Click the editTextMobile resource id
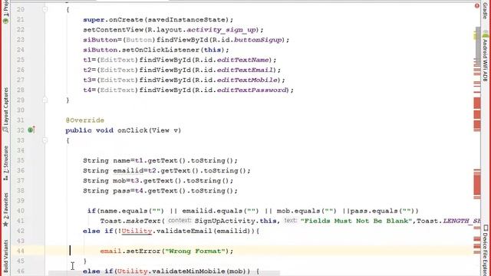Screen dimensions: 491x276 coord(247,80)
